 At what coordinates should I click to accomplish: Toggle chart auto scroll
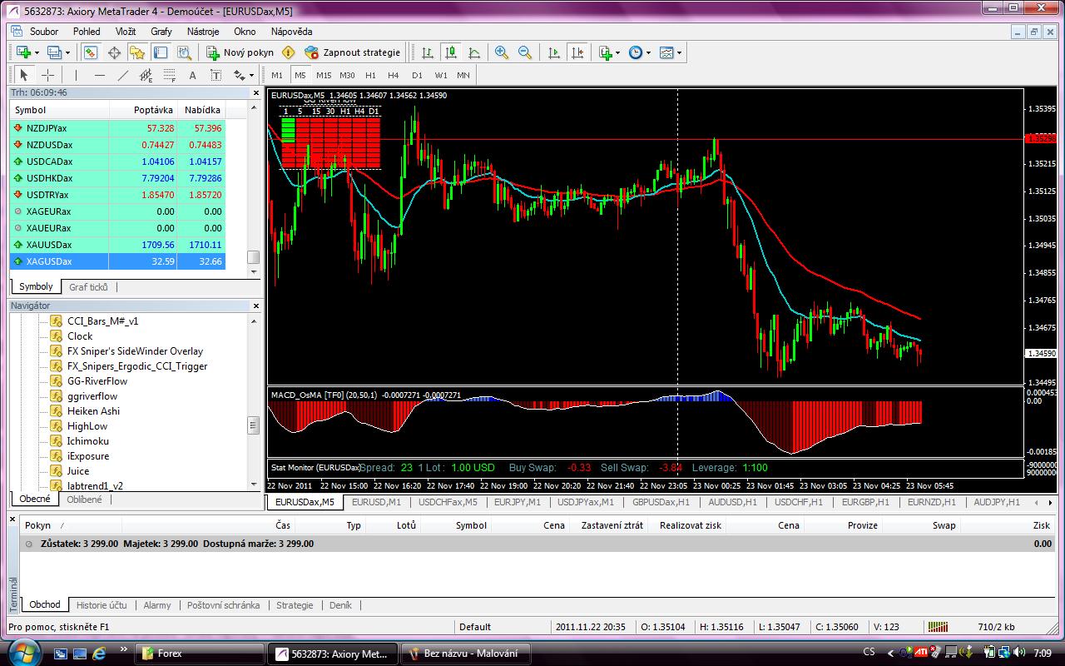pyautogui.click(x=554, y=52)
